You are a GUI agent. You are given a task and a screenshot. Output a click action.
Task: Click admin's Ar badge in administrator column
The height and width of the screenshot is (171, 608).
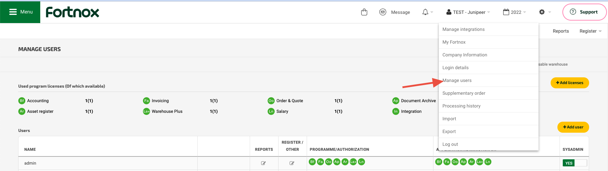(x=472, y=162)
